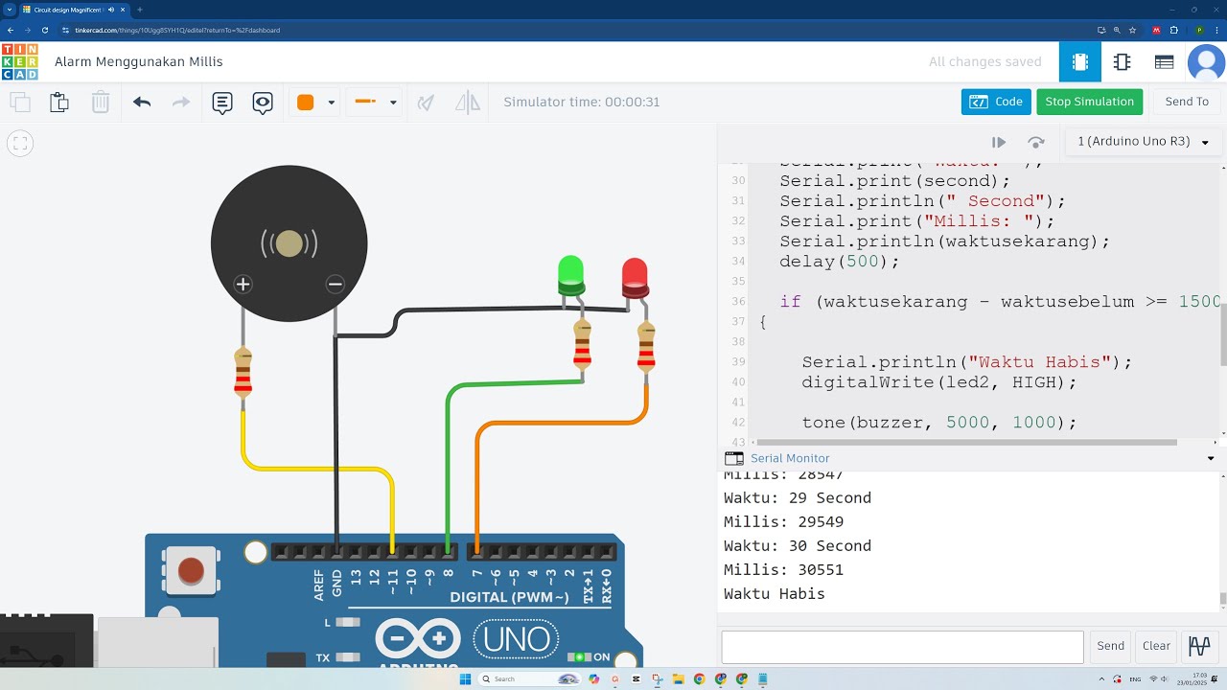Toggle the Code panel button
This screenshot has width=1227, height=690.
click(996, 102)
